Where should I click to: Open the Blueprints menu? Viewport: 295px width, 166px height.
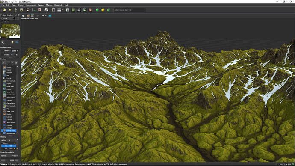tap(59, 5)
